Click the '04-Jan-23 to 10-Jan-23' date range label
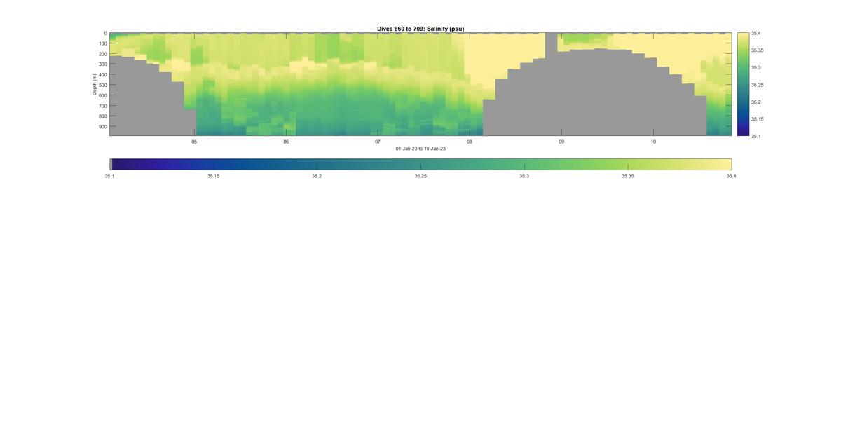This screenshot has width=841, height=436. click(x=420, y=149)
